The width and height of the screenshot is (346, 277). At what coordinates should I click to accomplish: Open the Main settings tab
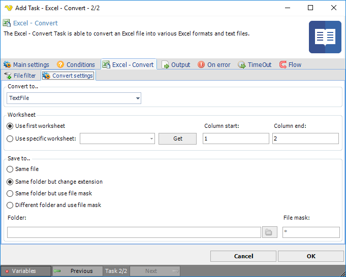point(26,64)
